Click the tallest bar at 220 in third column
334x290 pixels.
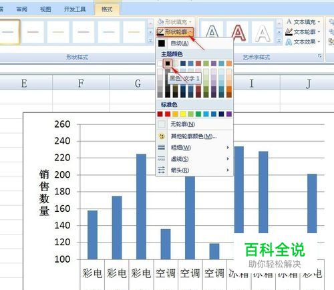(x=141, y=206)
